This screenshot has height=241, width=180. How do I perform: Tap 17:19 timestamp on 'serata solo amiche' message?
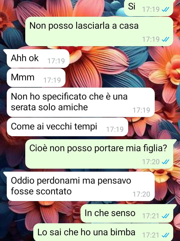point(141,110)
